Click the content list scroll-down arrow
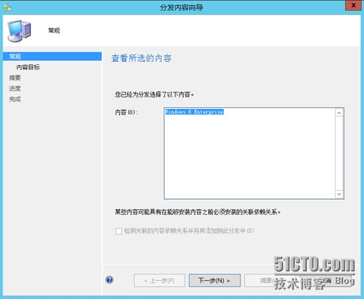The height and width of the screenshot is (299, 364). pos(339,194)
